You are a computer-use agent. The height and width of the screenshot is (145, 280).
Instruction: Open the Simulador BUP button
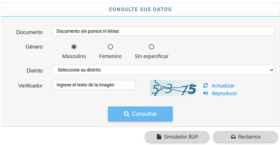point(177,137)
